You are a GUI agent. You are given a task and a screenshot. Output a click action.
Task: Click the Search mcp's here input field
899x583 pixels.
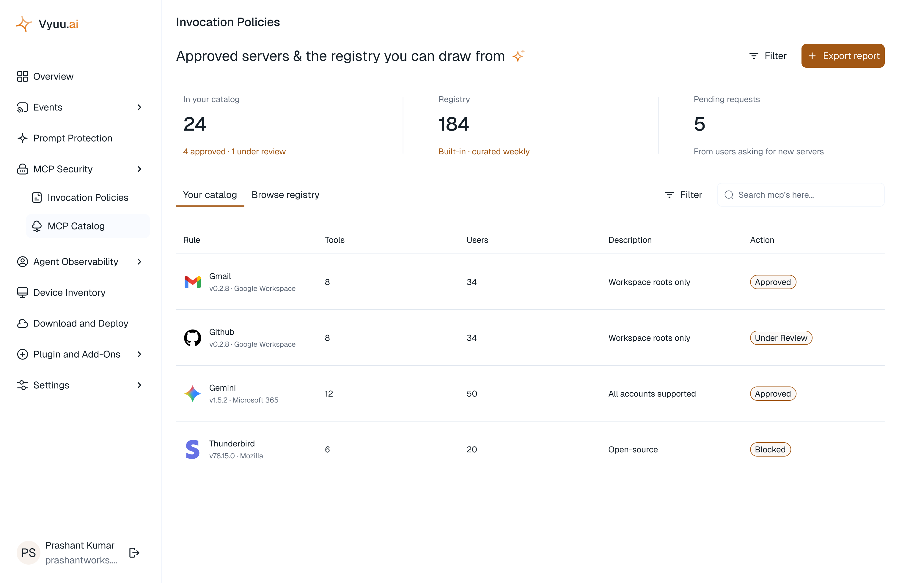pos(801,195)
